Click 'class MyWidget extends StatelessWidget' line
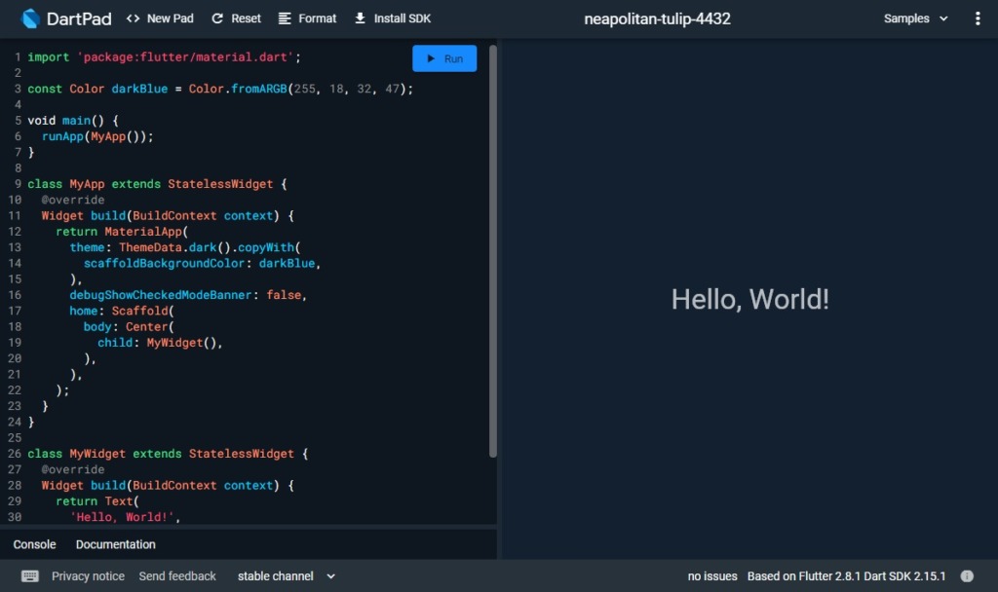 pyautogui.click(x=168, y=454)
